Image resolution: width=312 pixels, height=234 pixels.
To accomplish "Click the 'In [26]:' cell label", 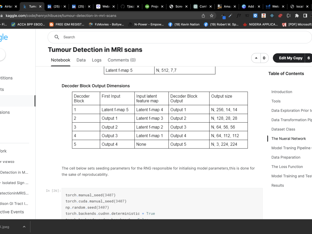I will pyautogui.click(x=53, y=191).
